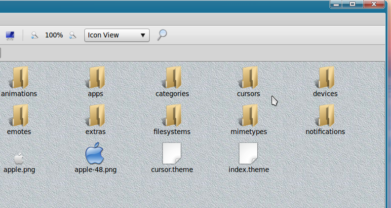Screen dimensions: 391x208
Task: Select the cursor.theme file icon
Action: (x=172, y=153)
